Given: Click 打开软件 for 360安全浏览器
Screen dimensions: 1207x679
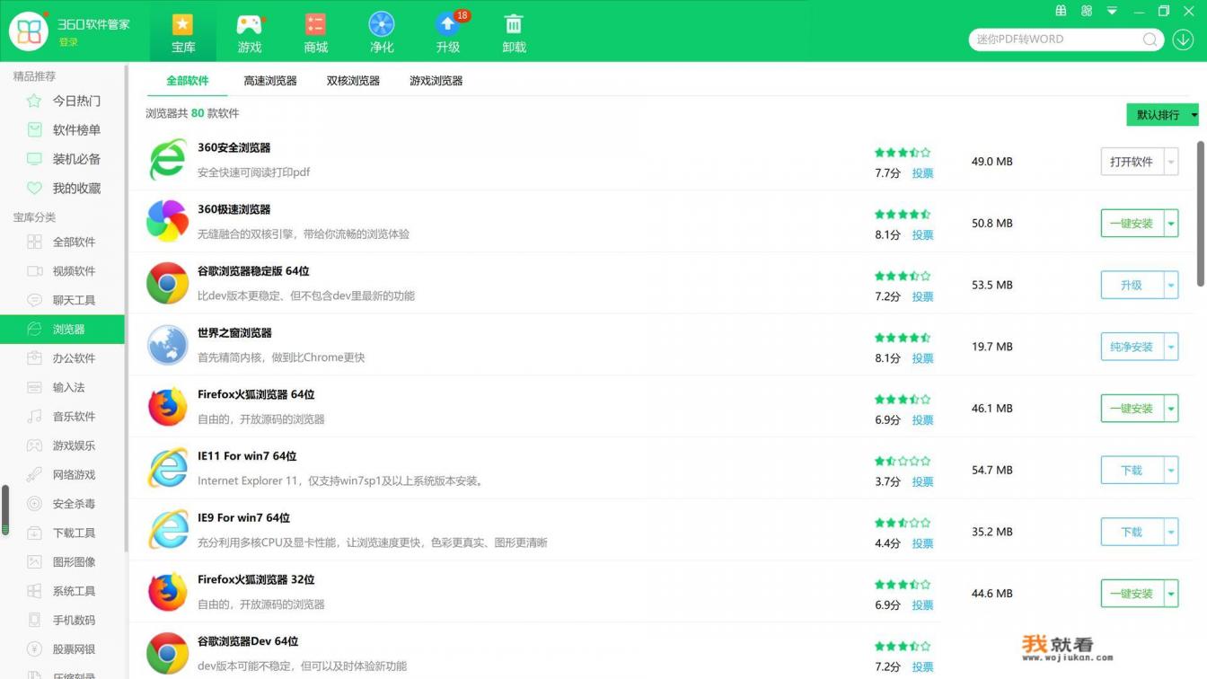Looking at the screenshot, I should [1133, 162].
